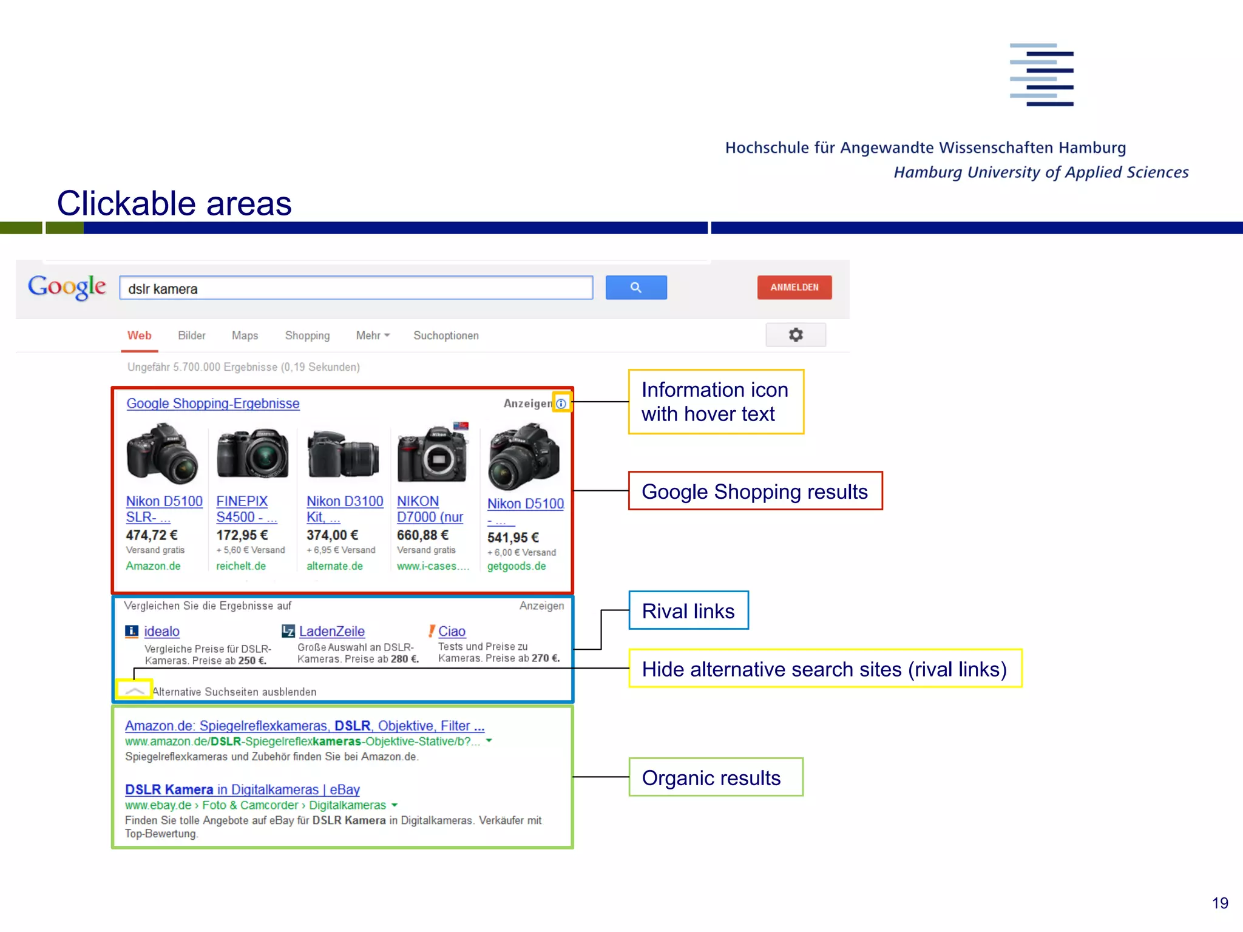Open the Ciao comparison link
The image size is (1243, 932).
452,632
